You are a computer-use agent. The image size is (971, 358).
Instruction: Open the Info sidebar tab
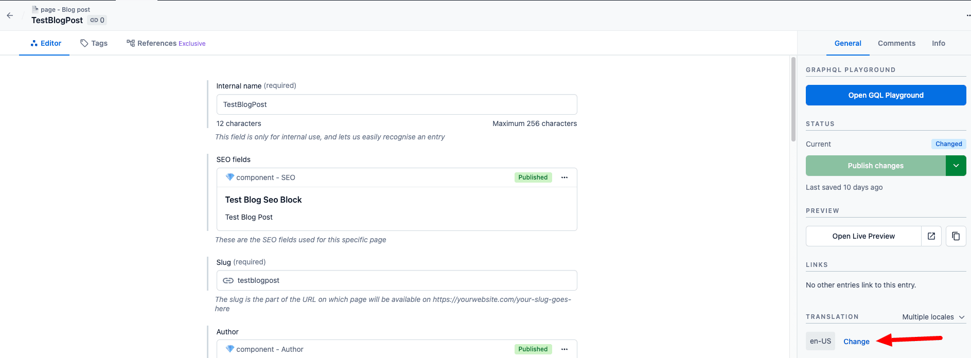point(938,43)
